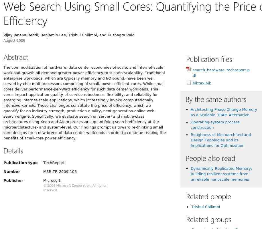
Task: Click the MSR-TR-2009-105 report number
Action: tap(60, 172)
